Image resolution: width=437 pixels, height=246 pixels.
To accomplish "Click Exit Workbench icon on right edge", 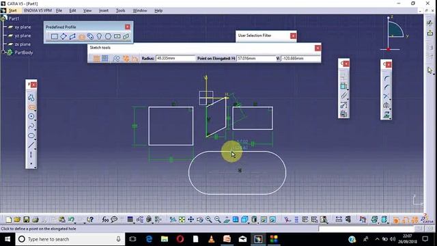I will [430, 33].
